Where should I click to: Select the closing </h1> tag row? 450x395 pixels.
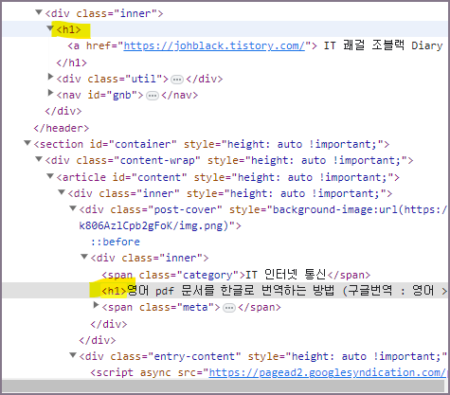click(71, 63)
